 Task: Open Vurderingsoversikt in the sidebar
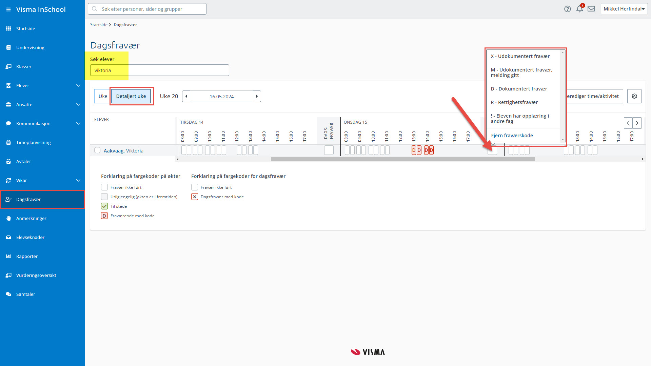point(42,275)
